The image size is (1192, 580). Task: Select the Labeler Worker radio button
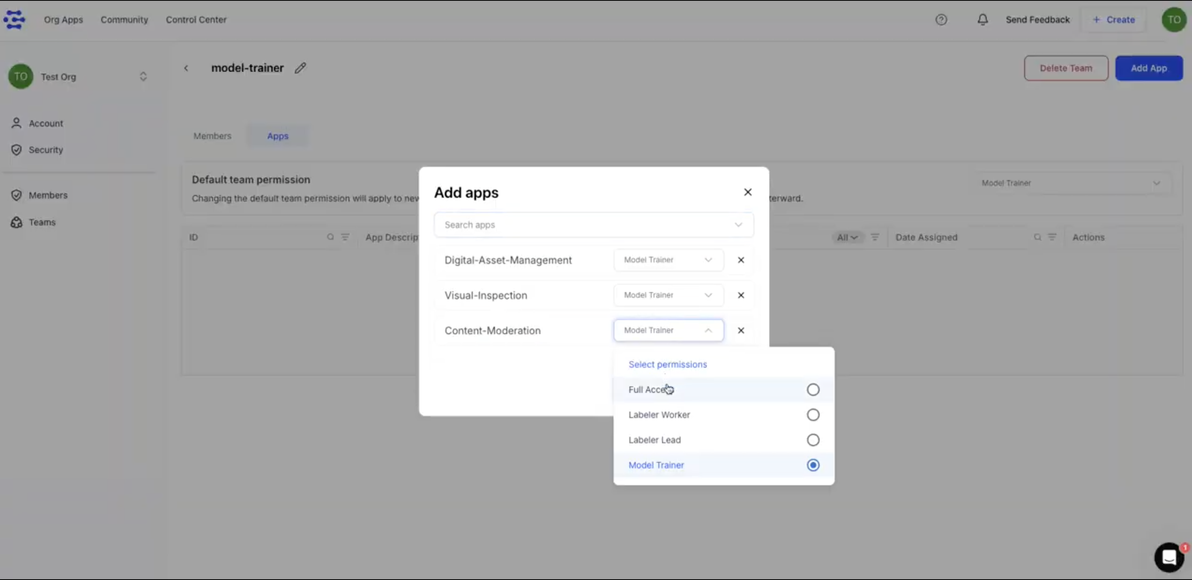pyautogui.click(x=813, y=414)
